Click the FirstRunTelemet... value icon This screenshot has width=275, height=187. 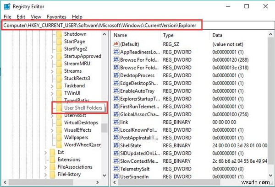tap(116, 107)
